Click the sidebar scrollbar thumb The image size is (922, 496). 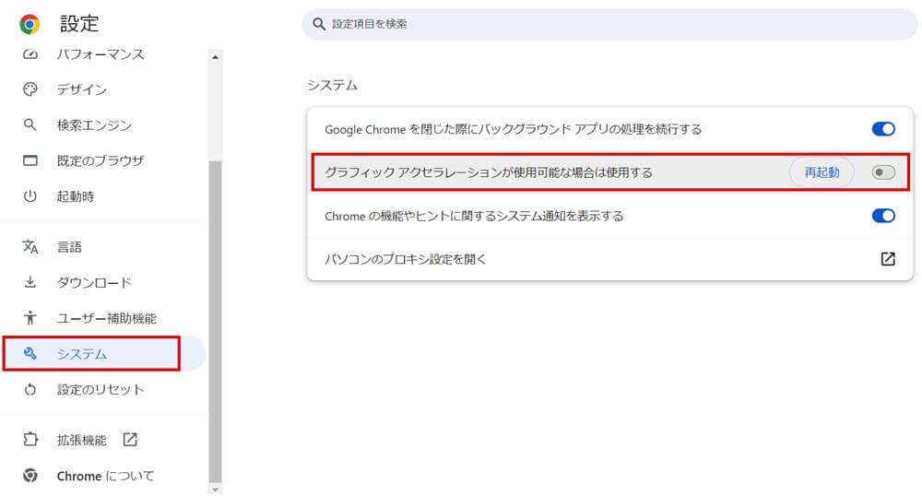click(x=215, y=322)
